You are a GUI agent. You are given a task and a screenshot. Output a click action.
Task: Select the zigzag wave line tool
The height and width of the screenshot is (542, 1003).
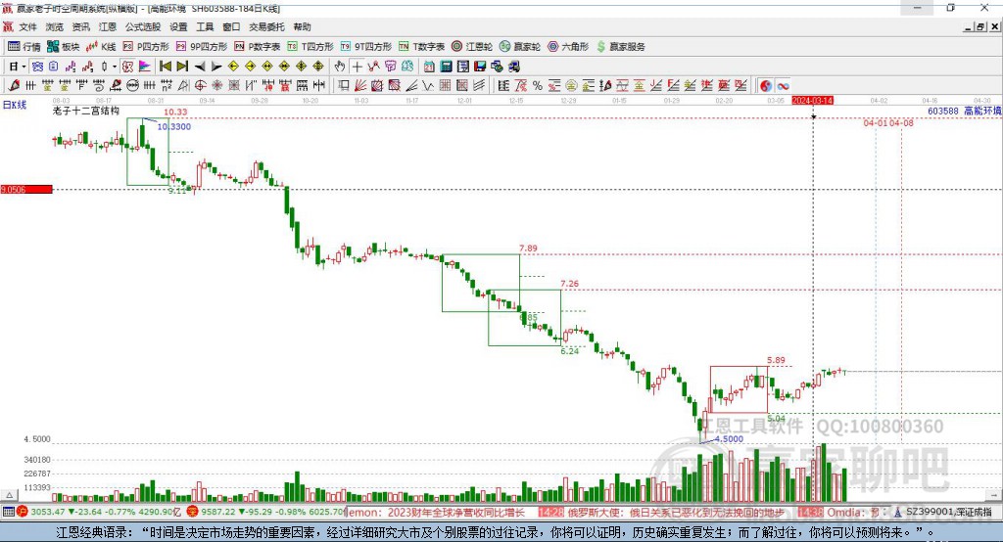point(427,86)
